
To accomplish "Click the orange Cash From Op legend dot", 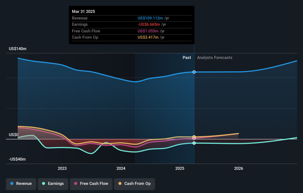I will pos(120,183).
